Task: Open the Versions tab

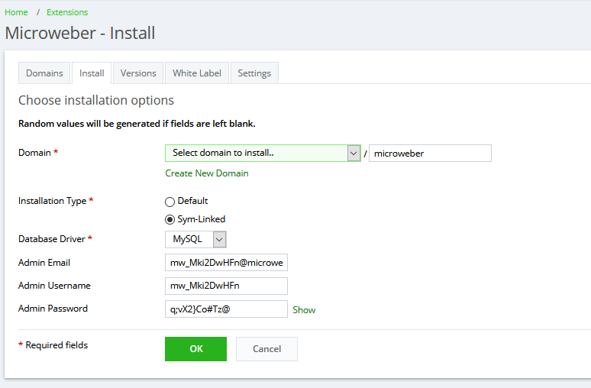Action: pos(138,73)
